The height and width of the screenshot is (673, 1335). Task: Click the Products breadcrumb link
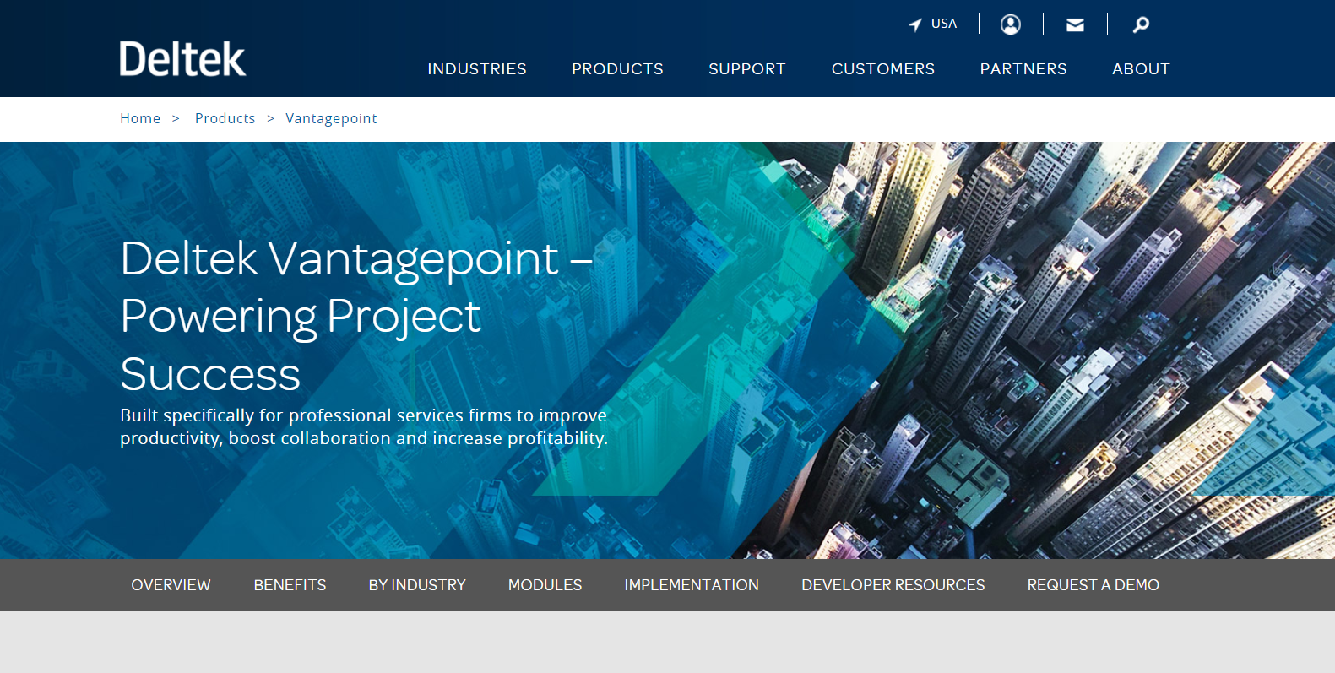225,118
